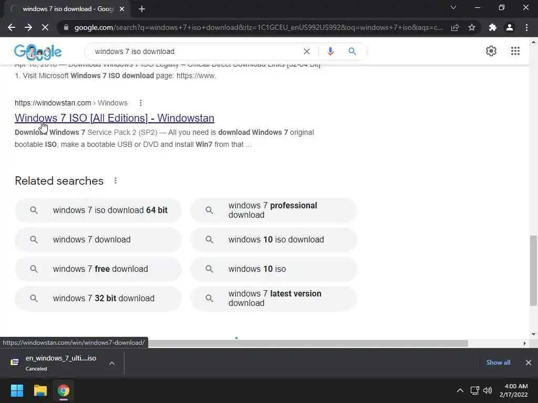Share this page from the address bar
The width and height of the screenshot is (538, 403).
click(x=455, y=27)
